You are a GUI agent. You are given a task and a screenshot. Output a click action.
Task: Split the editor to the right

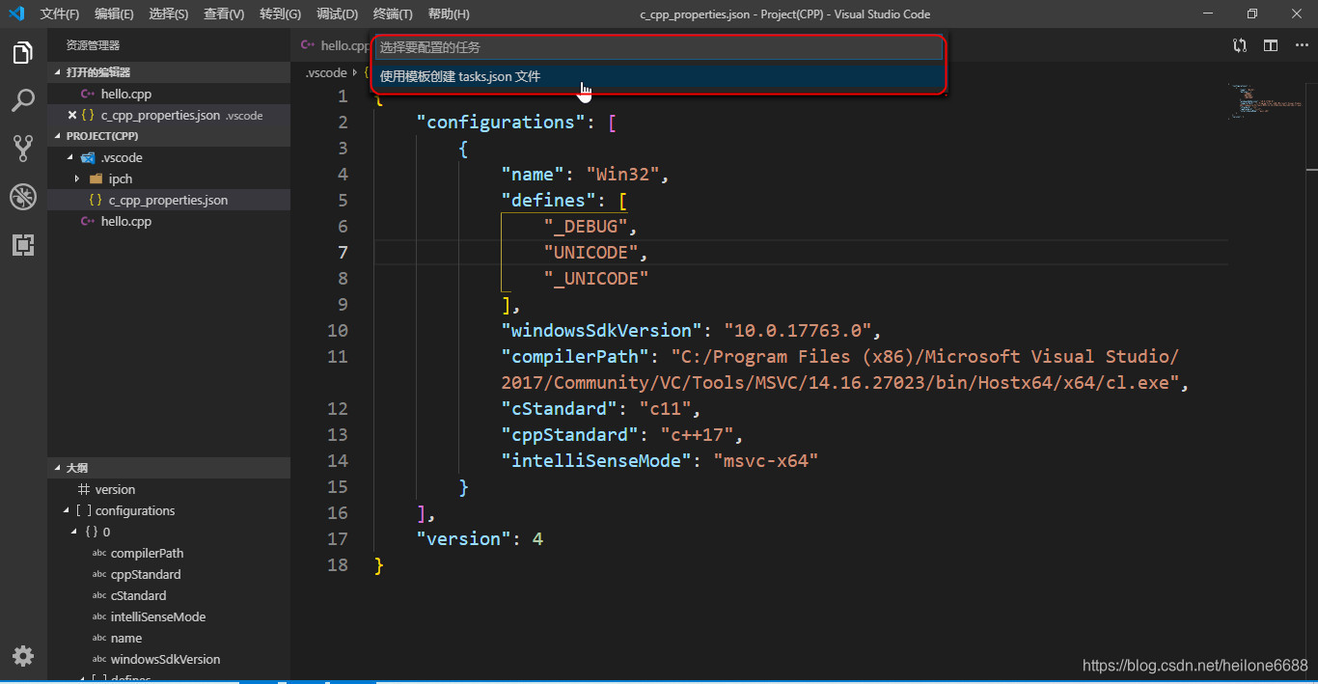1271,45
